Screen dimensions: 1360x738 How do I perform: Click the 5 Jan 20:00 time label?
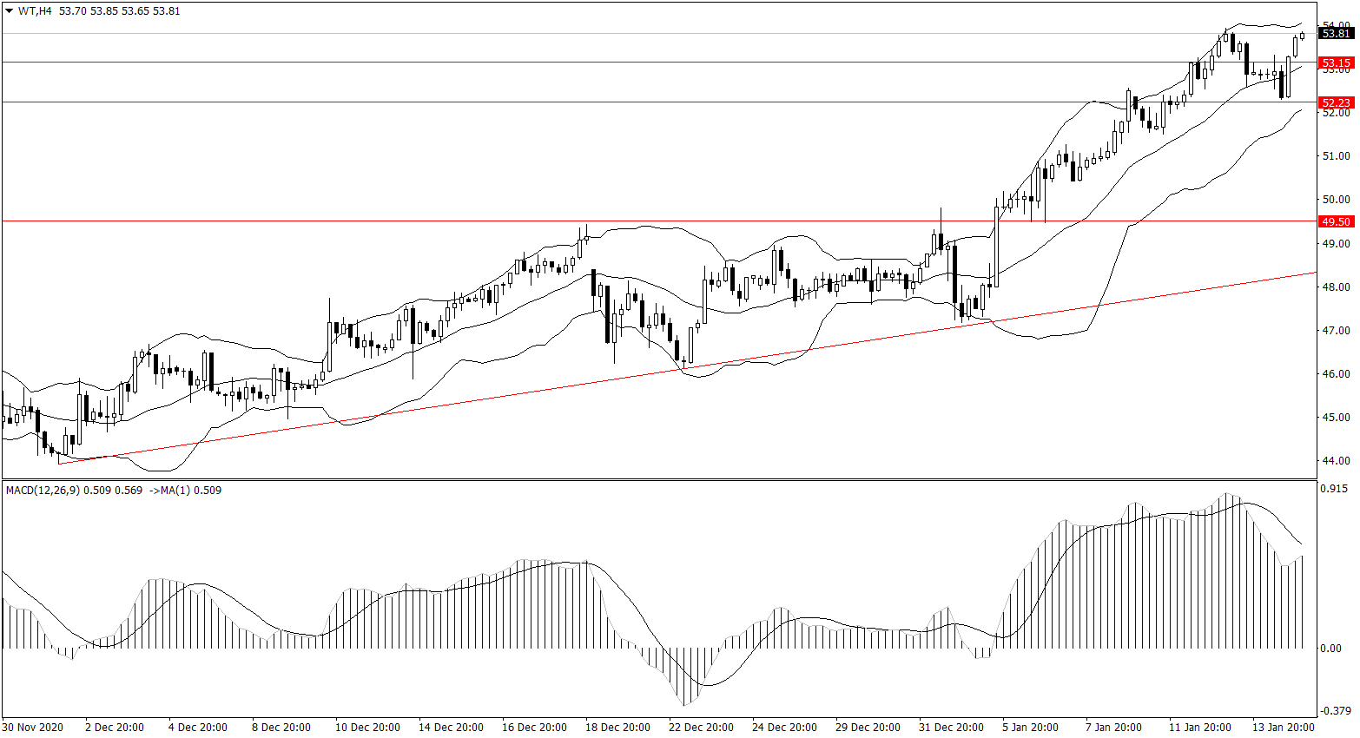[1030, 728]
